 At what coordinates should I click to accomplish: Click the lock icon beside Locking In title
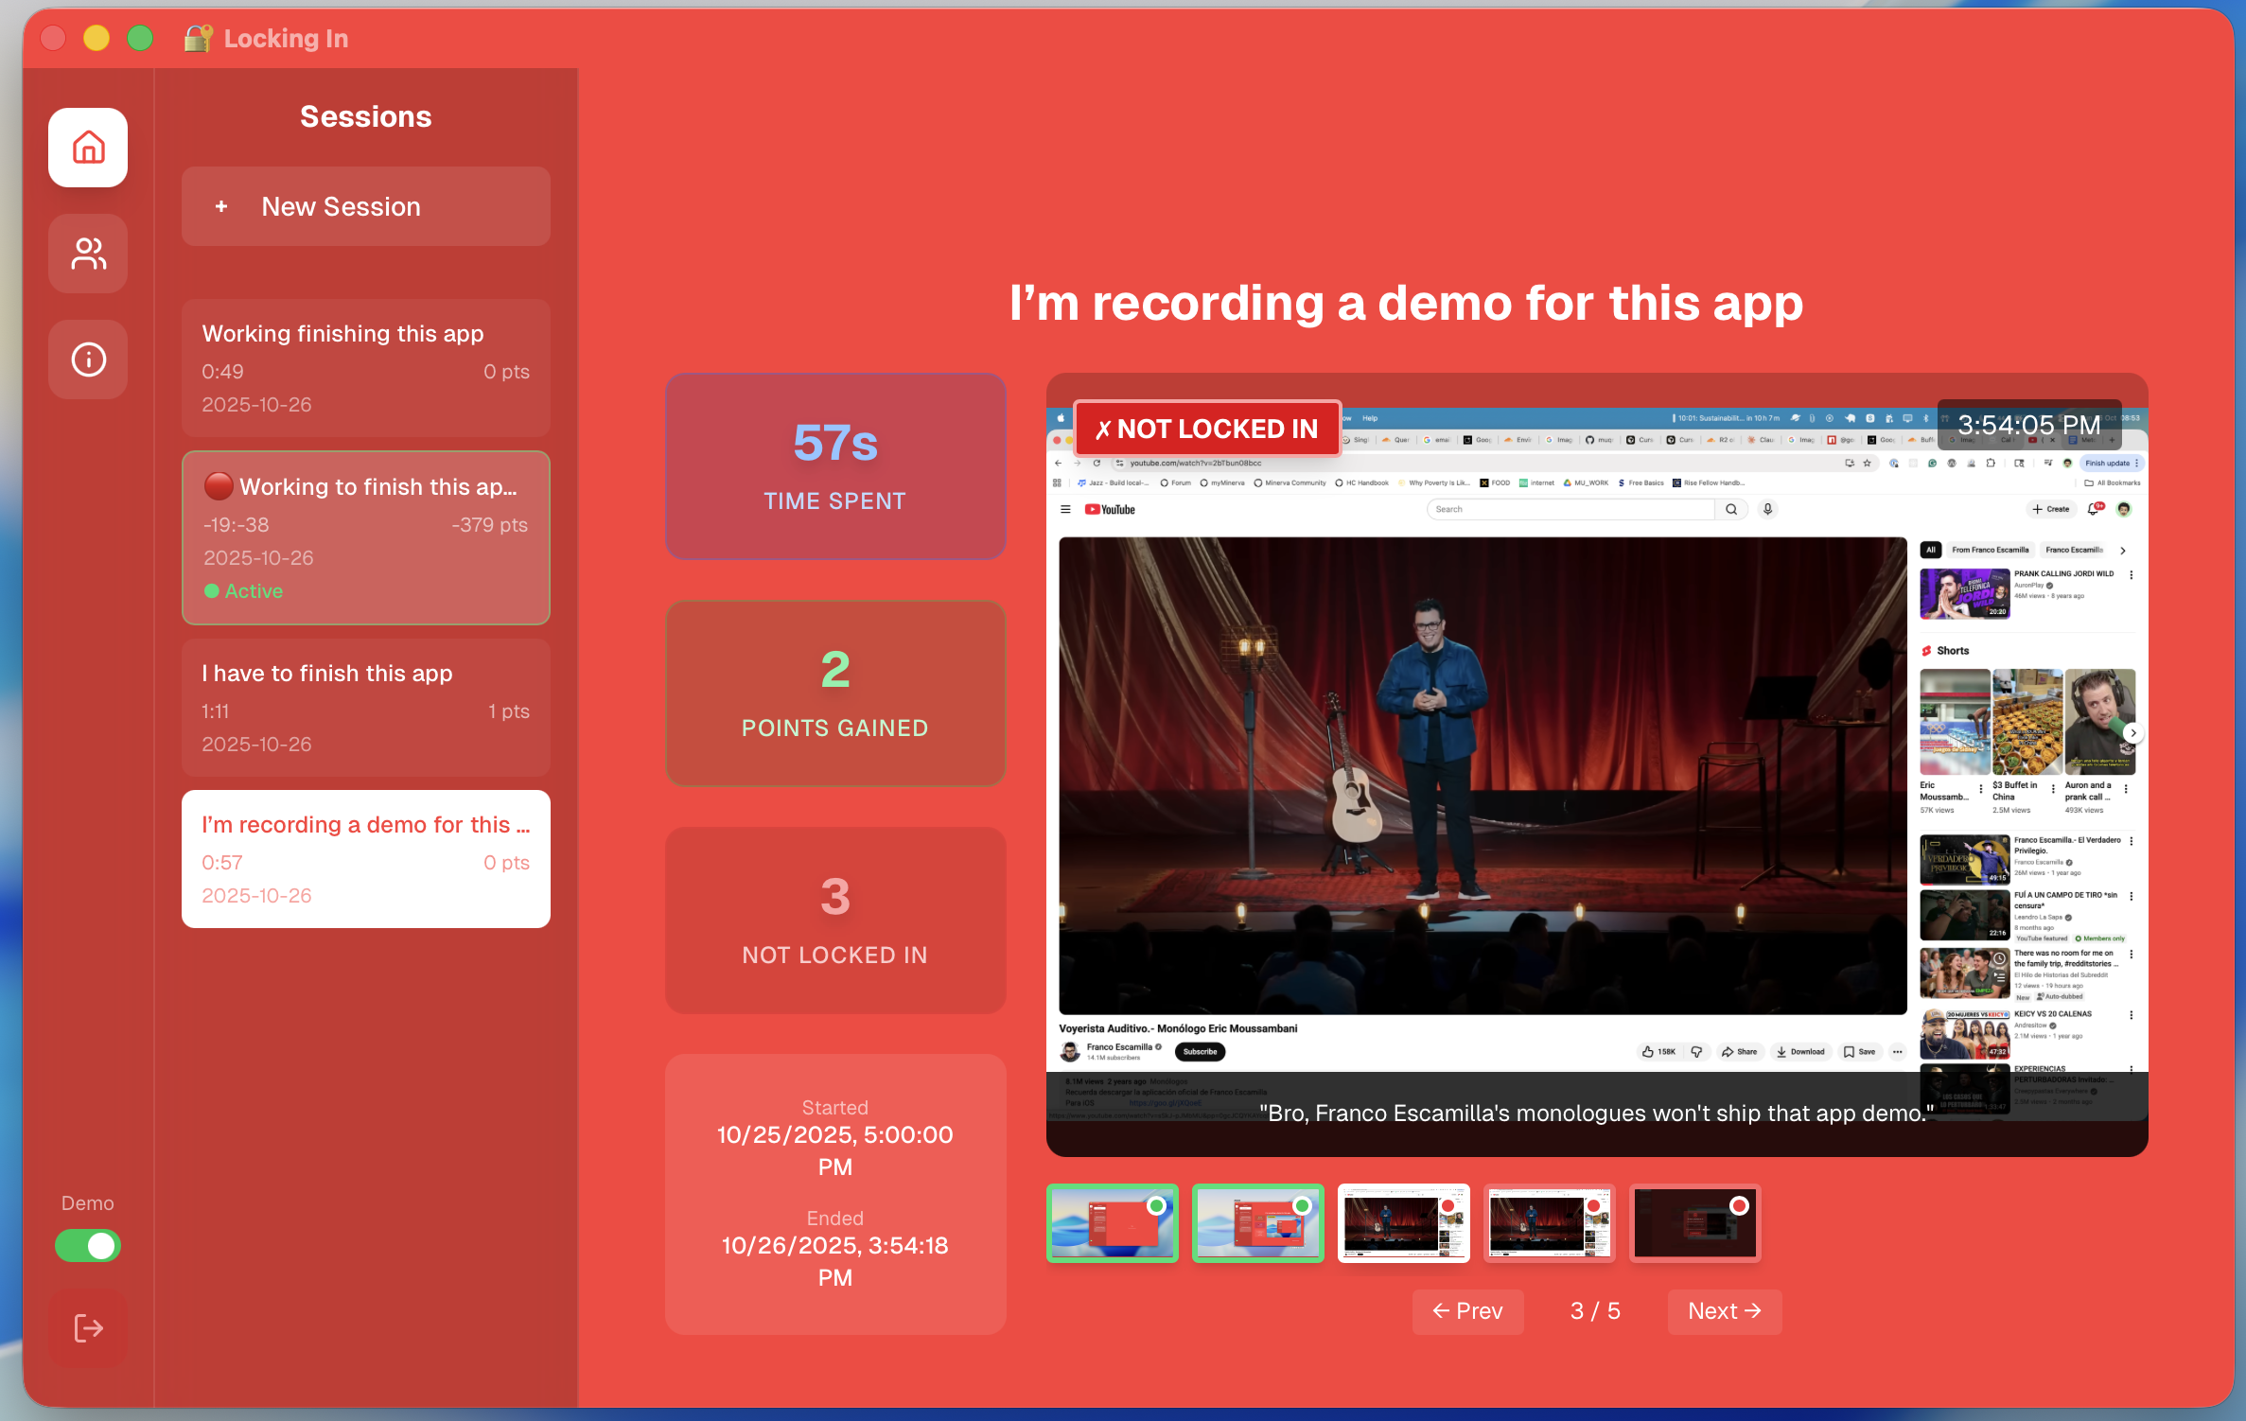pos(198,39)
